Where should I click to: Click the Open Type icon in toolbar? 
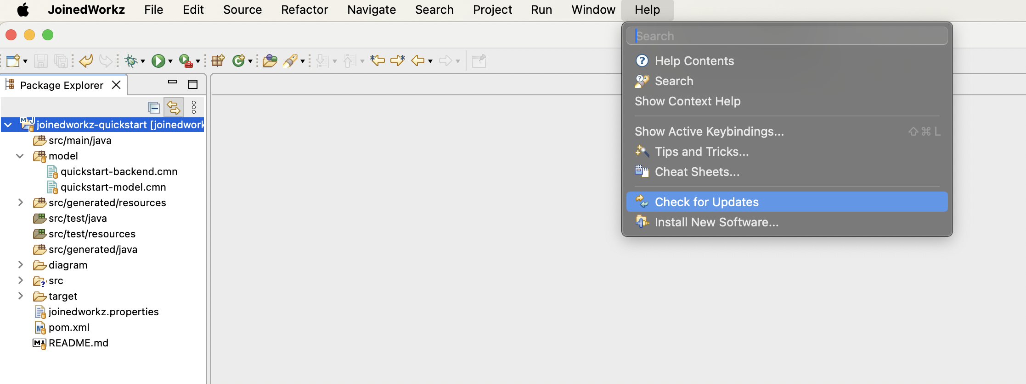(270, 60)
